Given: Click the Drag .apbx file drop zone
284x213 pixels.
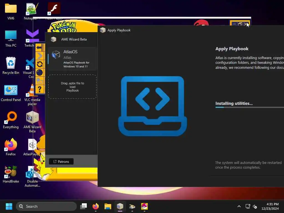Looking at the screenshot, I should [x=72, y=87].
